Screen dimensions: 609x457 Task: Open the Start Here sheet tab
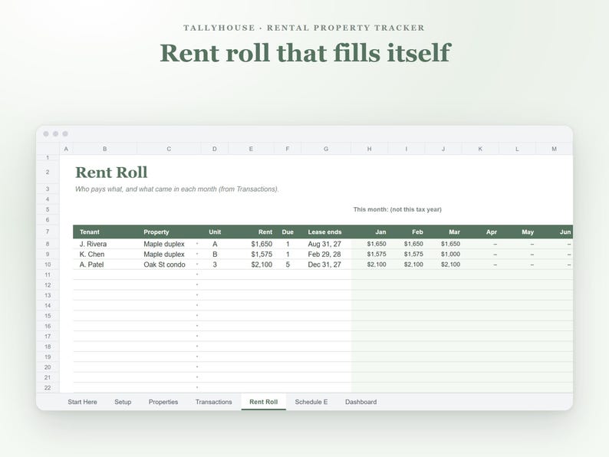pyautogui.click(x=82, y=402)
